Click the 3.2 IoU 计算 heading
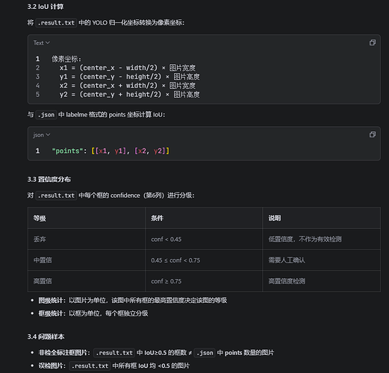 tap(46, 7)
